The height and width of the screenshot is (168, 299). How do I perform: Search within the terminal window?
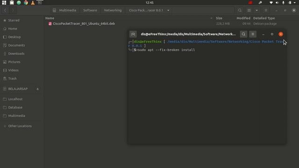click(x=243, y=34)
